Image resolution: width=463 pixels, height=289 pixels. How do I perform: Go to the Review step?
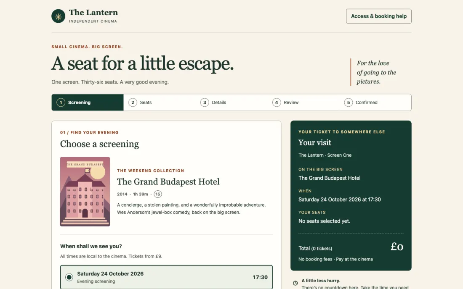[x=303, y=102]
